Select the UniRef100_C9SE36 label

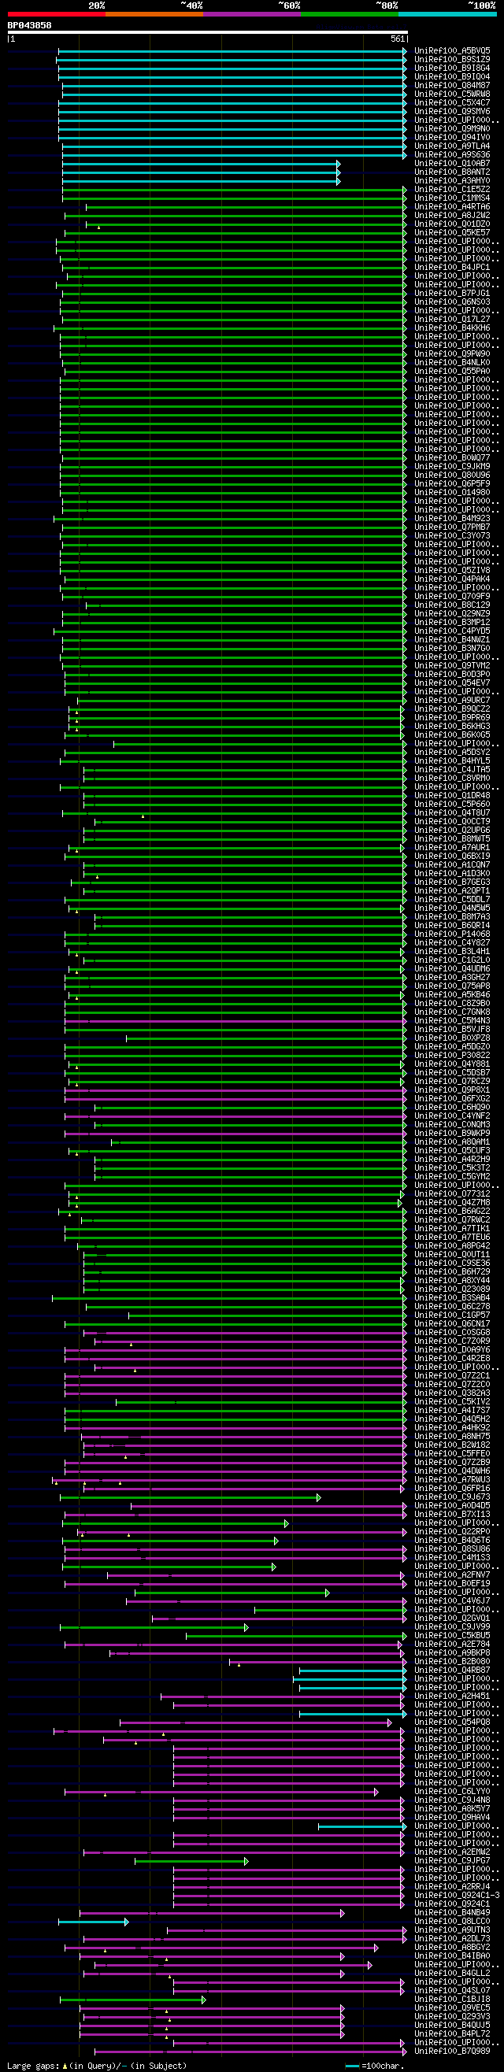[453, 1263]
